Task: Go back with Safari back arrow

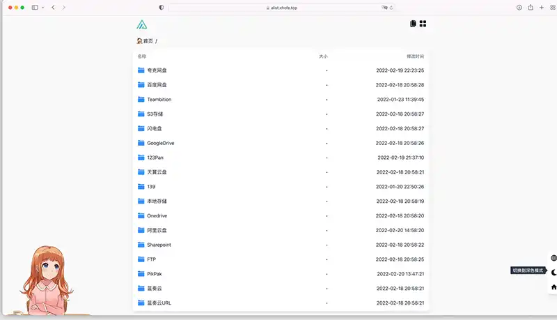Action: click(54, 8)
